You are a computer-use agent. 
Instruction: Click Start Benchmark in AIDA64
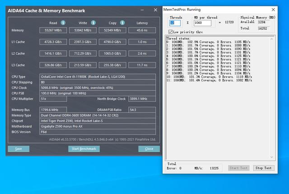pos(84,149)
